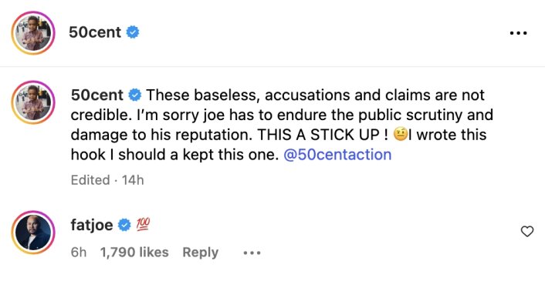Open fatjoe comment's three-dot options
The image size is (545, 281).
pyautogui.click(x=252, y=253)
